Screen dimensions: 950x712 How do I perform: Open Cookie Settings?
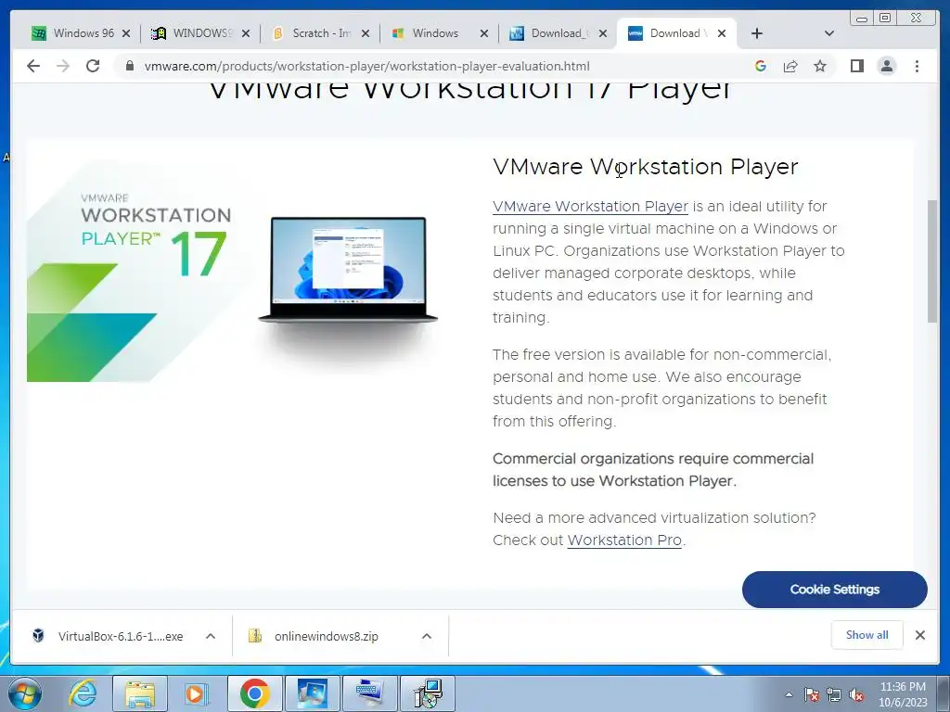pos(834,589)
